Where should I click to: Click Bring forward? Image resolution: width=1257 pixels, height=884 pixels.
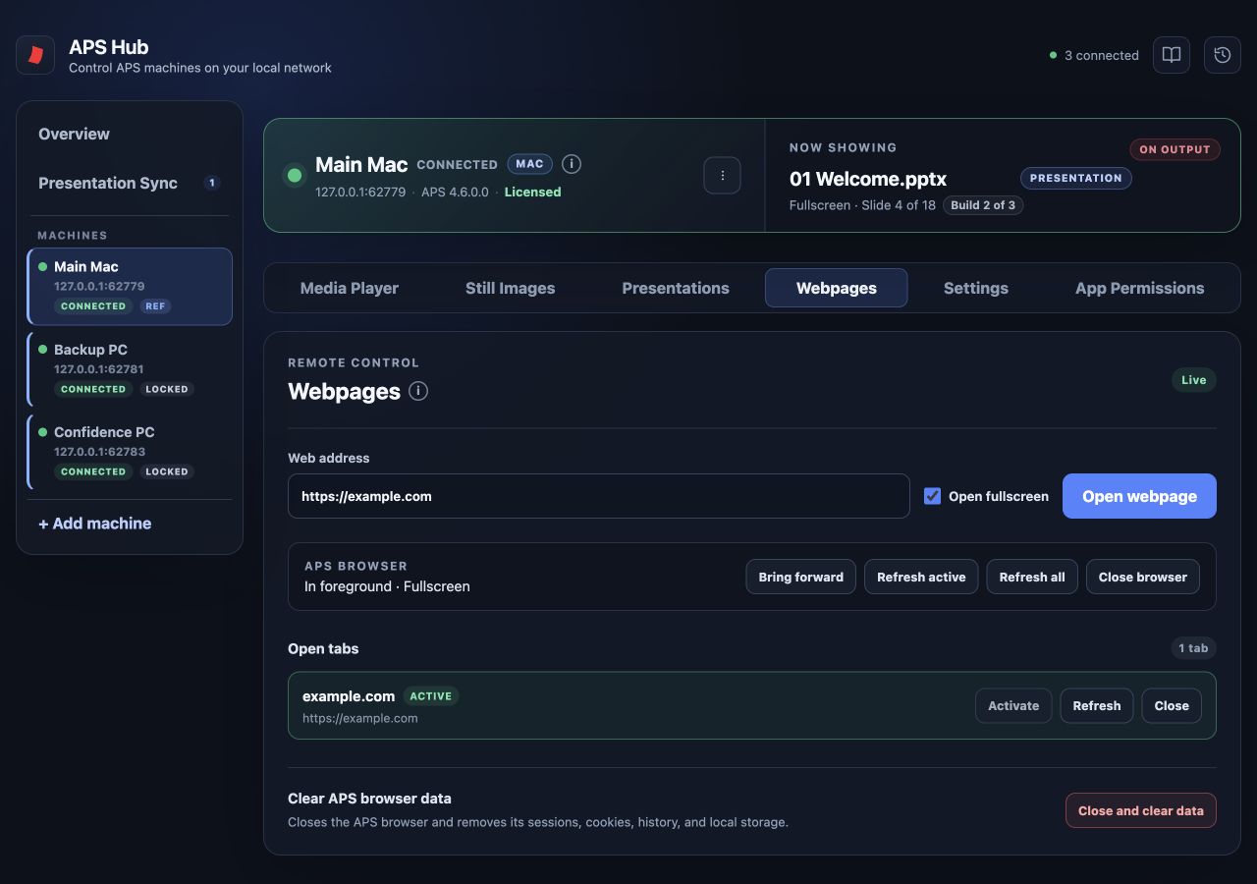801,577
